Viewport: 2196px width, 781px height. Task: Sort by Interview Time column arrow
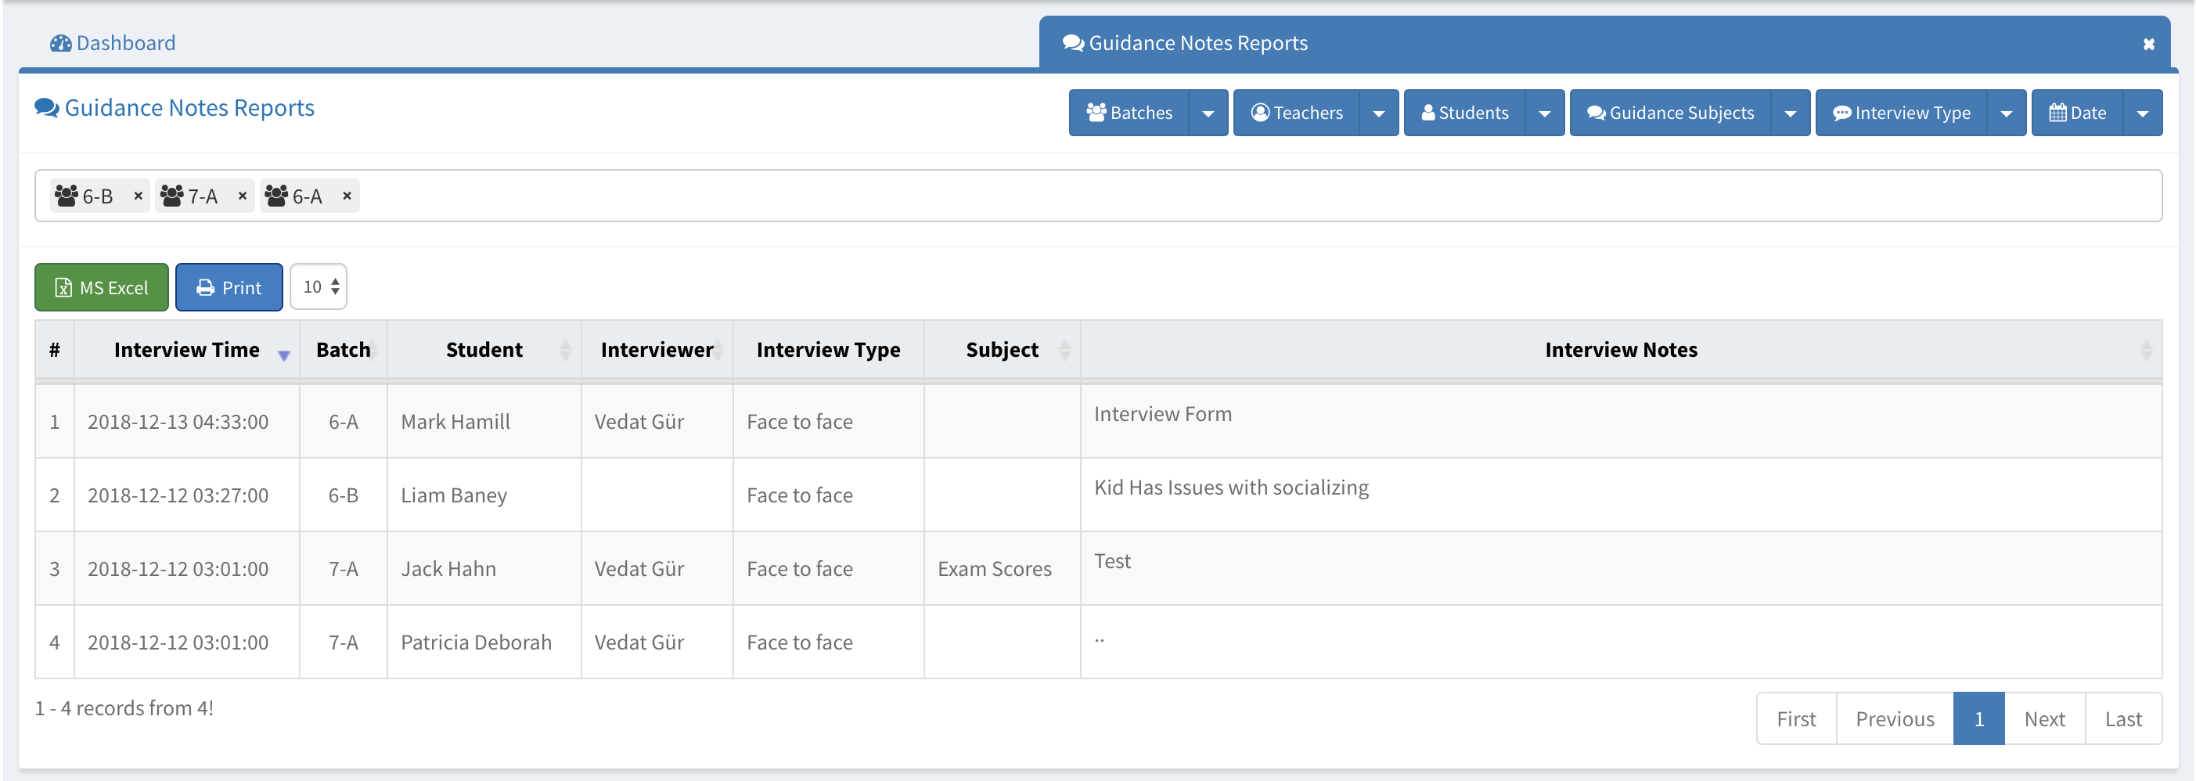284,355
